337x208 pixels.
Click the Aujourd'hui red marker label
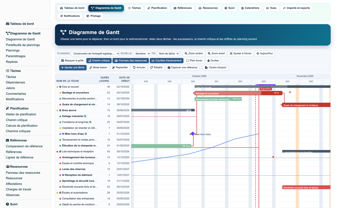pyautogui.click(x=265, y=89)
